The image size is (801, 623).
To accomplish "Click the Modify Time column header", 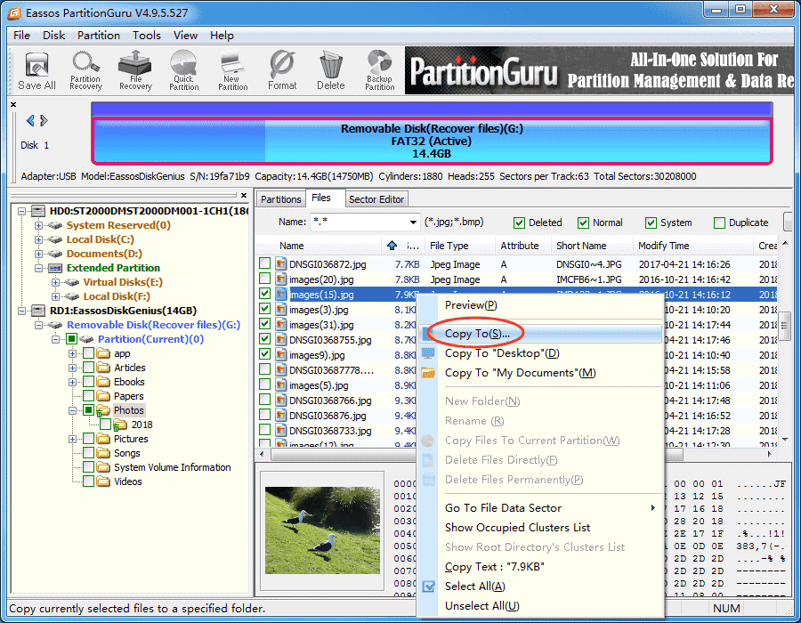I will click(693, 246).
